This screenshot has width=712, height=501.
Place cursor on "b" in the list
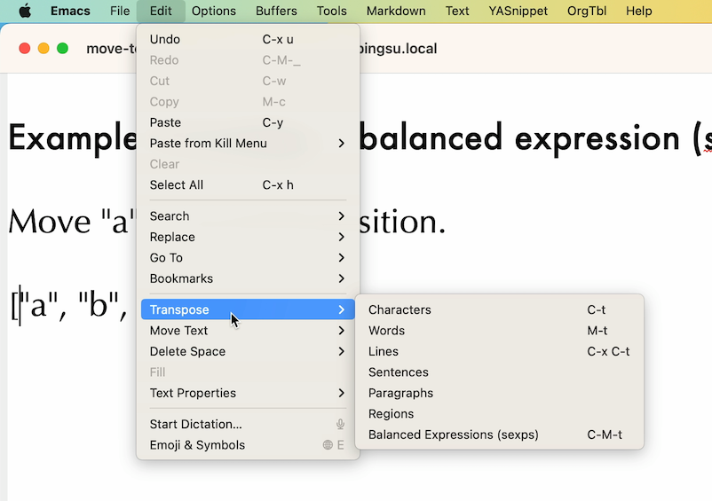point(99,304)
